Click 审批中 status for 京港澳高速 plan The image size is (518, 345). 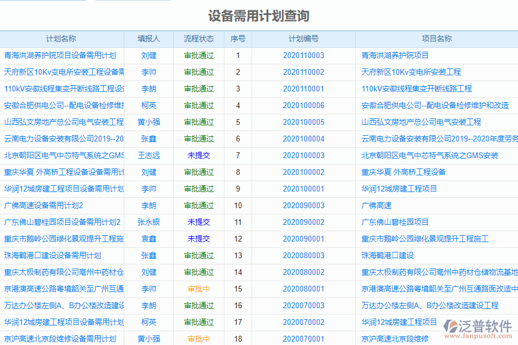point(199,289)
